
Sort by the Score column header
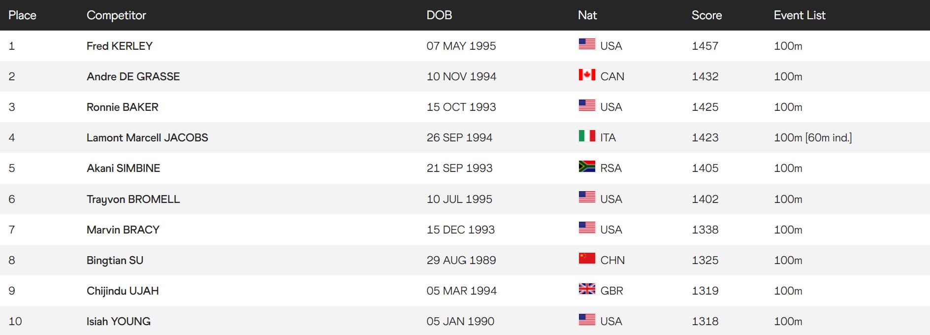pyautogui.click(x=706, y=15)
